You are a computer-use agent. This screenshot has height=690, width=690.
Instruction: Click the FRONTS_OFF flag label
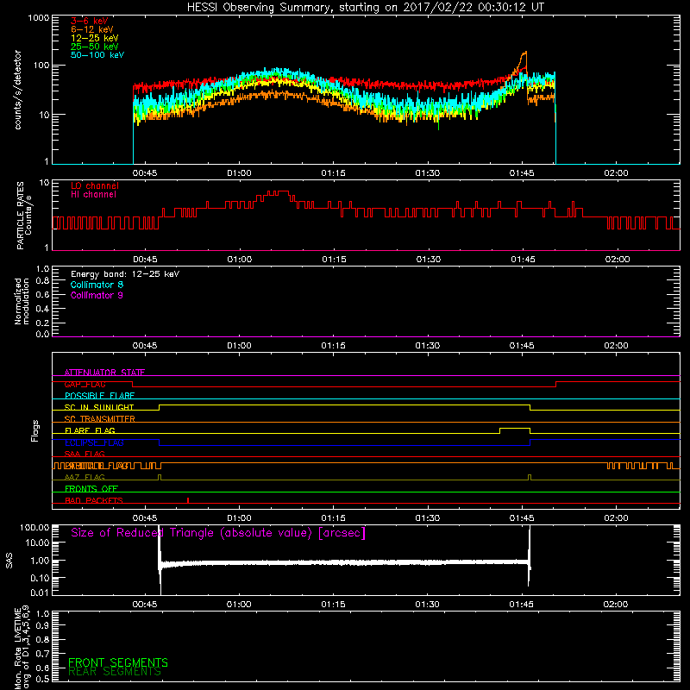coord(91,488)
